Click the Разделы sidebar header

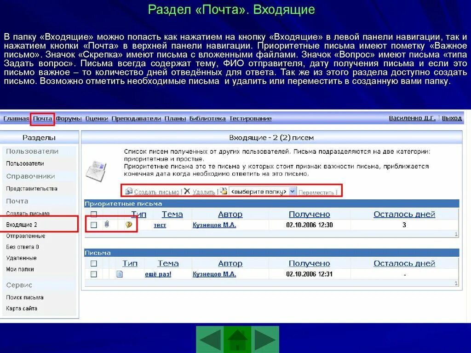[39, 138]
